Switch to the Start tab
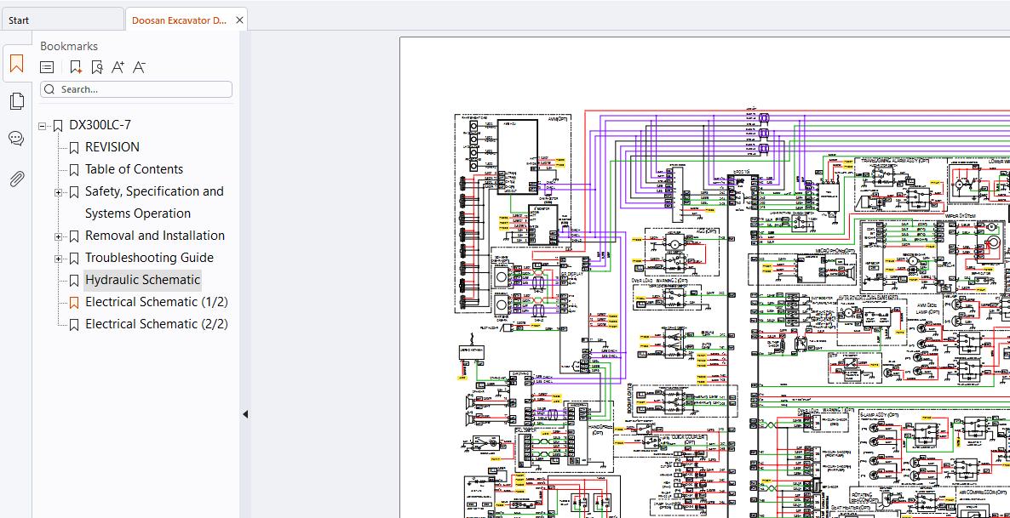1010x518 pixels. 62,20
